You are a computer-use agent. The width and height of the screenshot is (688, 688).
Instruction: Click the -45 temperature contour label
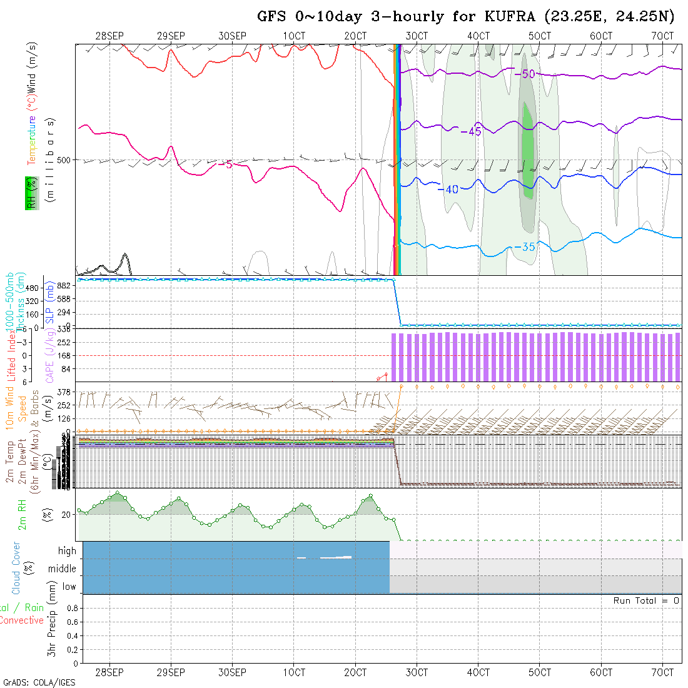coord(470,132)
